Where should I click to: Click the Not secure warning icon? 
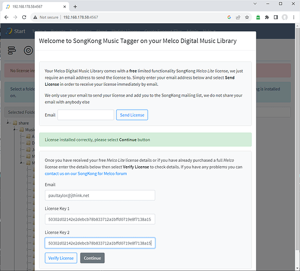pyautogui.click(x=35, y=17)
